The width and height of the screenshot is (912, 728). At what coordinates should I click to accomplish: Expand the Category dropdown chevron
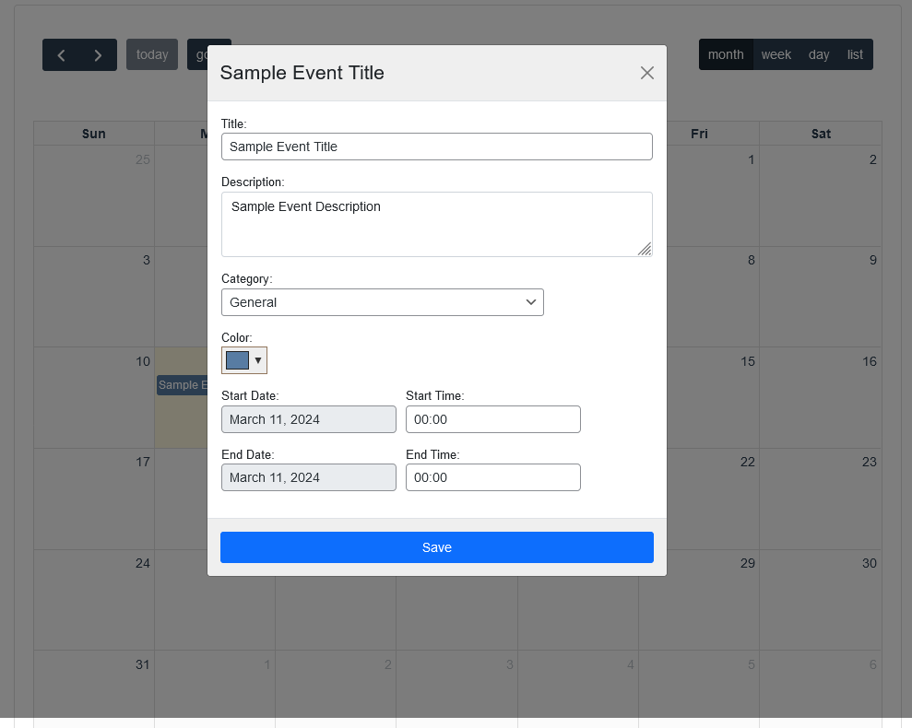click(531, 302)
